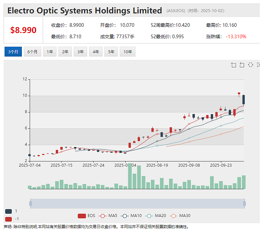Viewport: 263px width, 233px height.
Task: Click the 52最低价 0.995 text
Action: [x=167, y=37]
